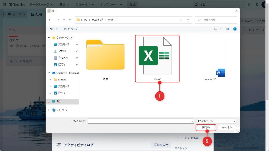The width and height of the screenshot is (269, 151).
Task: Click カードを追加 in ToDo list
Action: (x=21, y=61)
